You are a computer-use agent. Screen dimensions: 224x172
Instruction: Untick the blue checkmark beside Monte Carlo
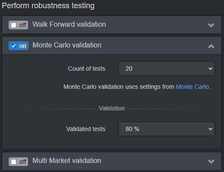[14, 46]
